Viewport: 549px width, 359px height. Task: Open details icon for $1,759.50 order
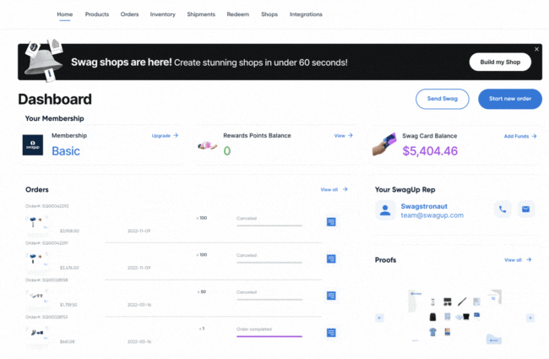(x=331, y=296)
